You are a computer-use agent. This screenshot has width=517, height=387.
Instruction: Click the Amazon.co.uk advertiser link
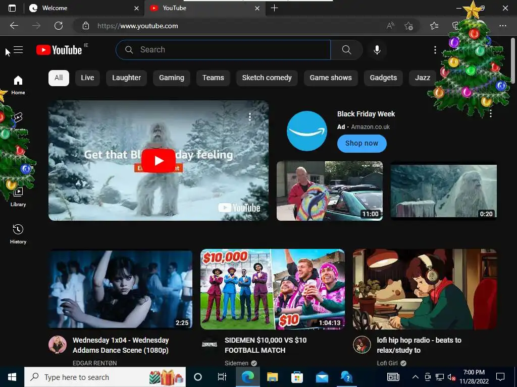370,127
